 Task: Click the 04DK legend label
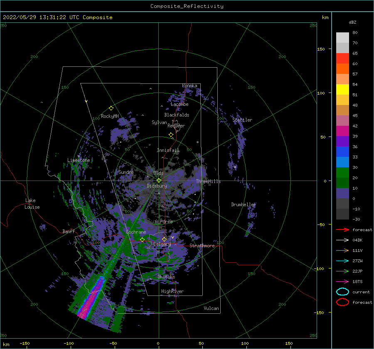[357, 240]
